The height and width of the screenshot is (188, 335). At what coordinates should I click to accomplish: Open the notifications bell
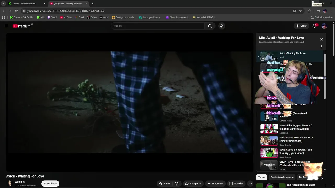(x=315, y=26)
